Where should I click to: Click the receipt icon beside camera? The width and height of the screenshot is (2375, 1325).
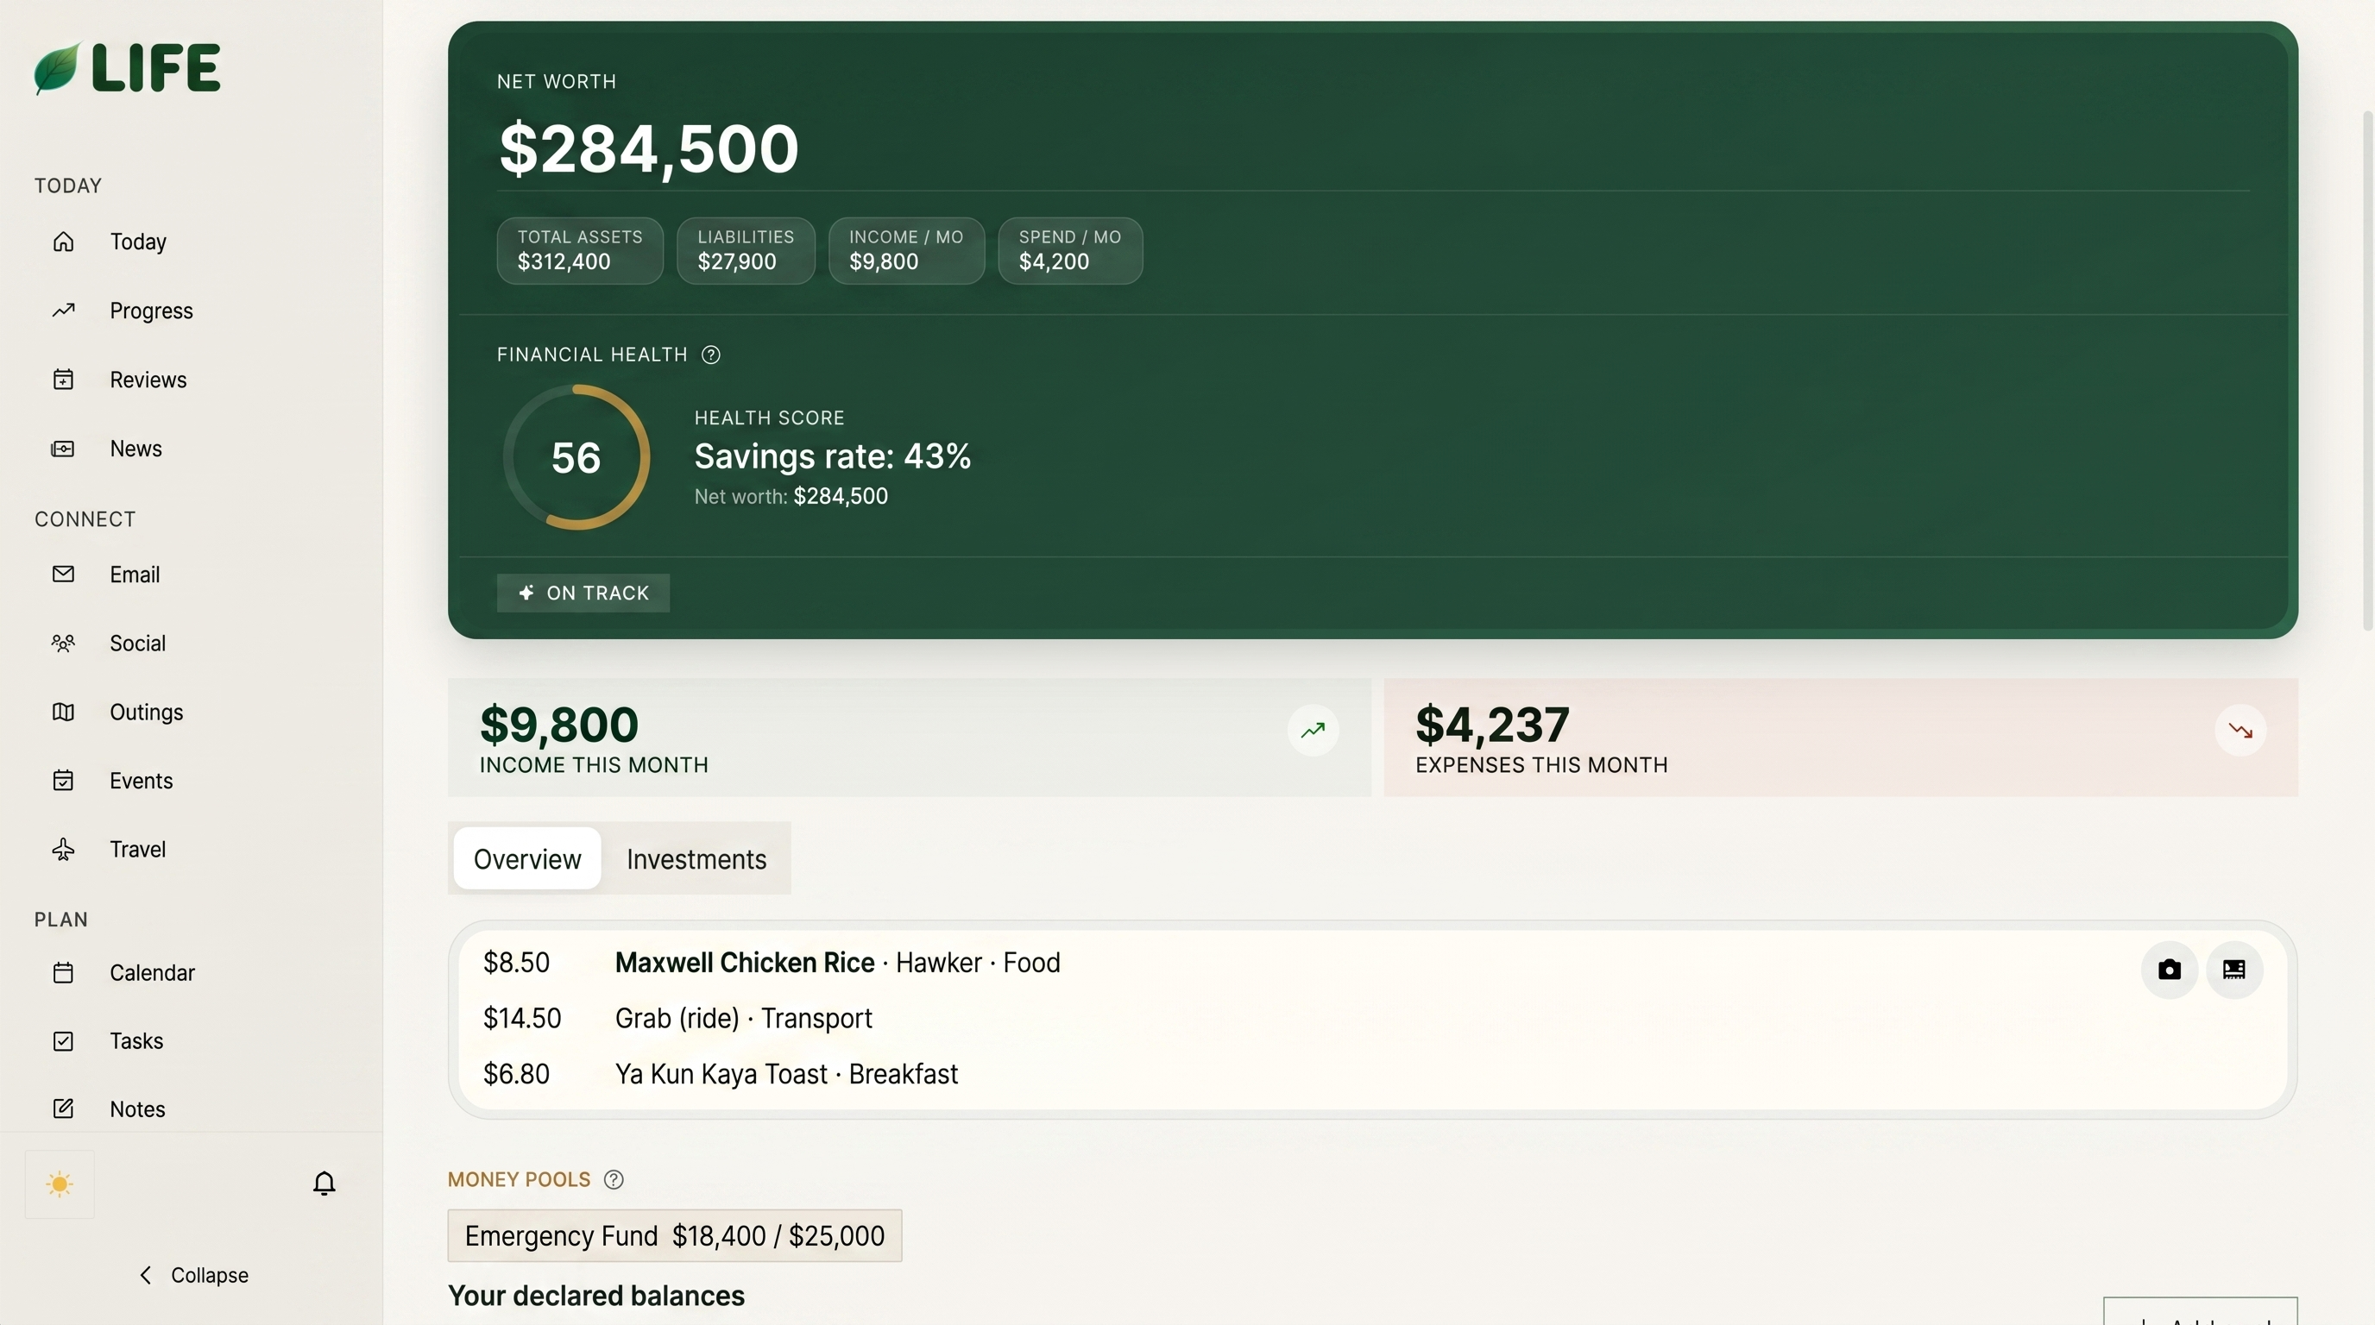click(x=2234, y=970)
